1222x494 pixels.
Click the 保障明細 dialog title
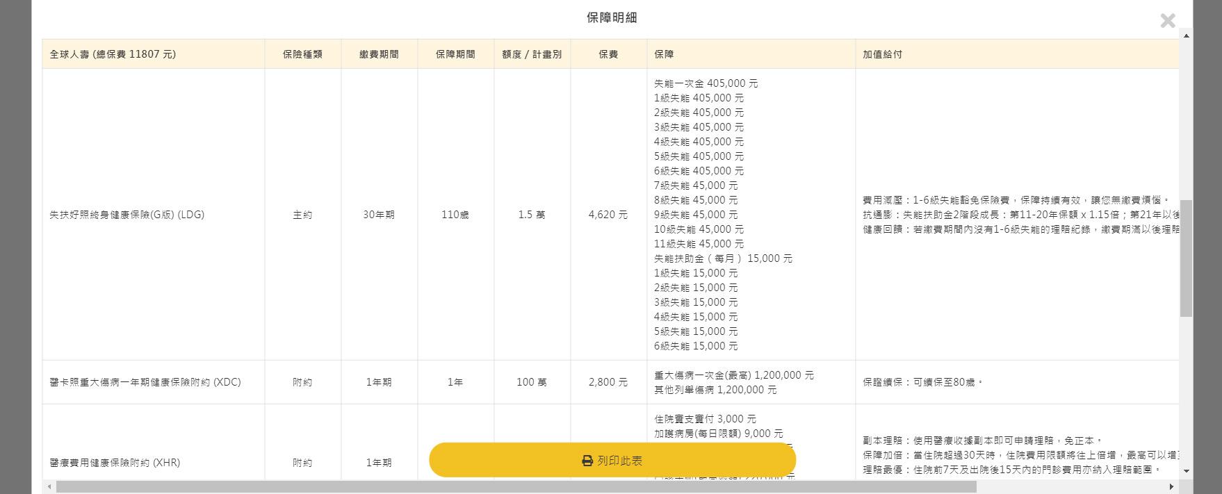[612, 17]
